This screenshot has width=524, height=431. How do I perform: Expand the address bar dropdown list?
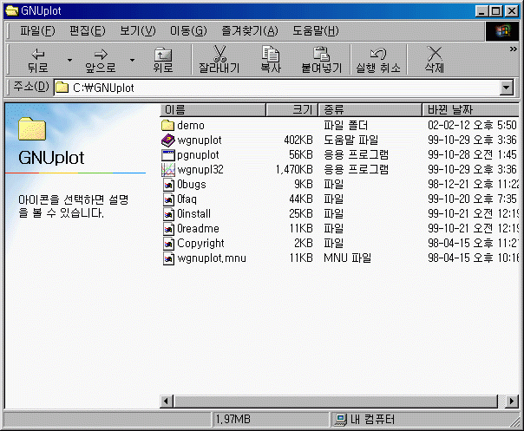507,88
